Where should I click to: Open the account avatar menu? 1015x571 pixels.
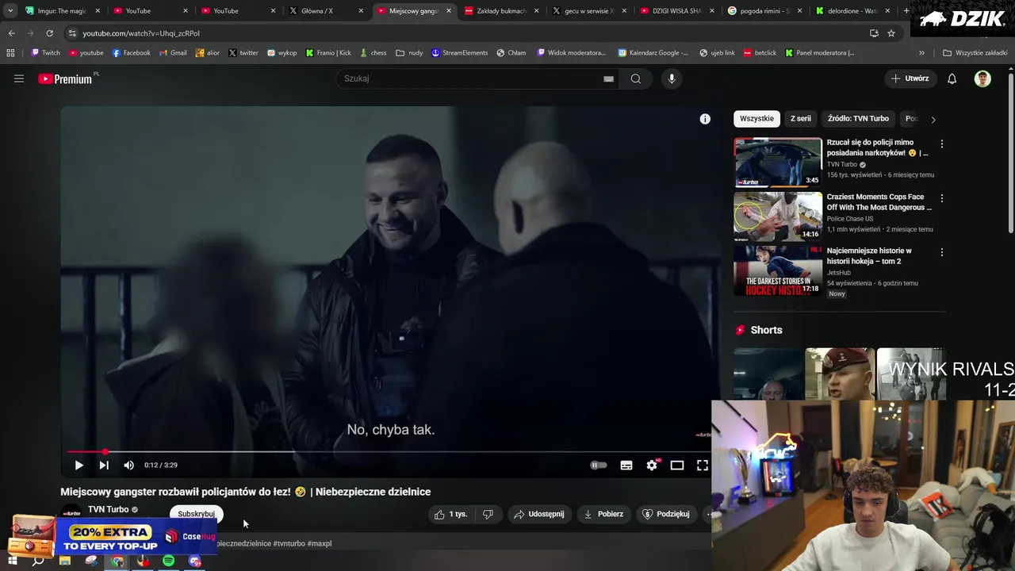(982, 79)
